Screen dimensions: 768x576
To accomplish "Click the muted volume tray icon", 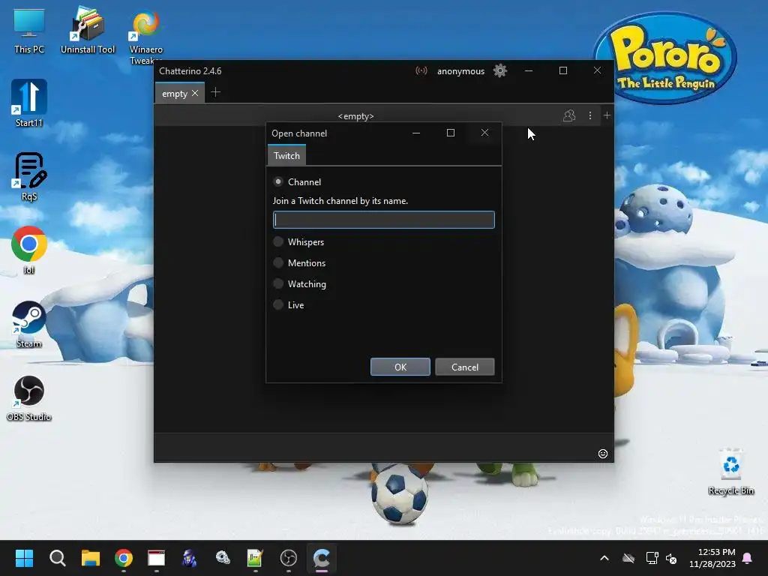I will tap(671, 558).
